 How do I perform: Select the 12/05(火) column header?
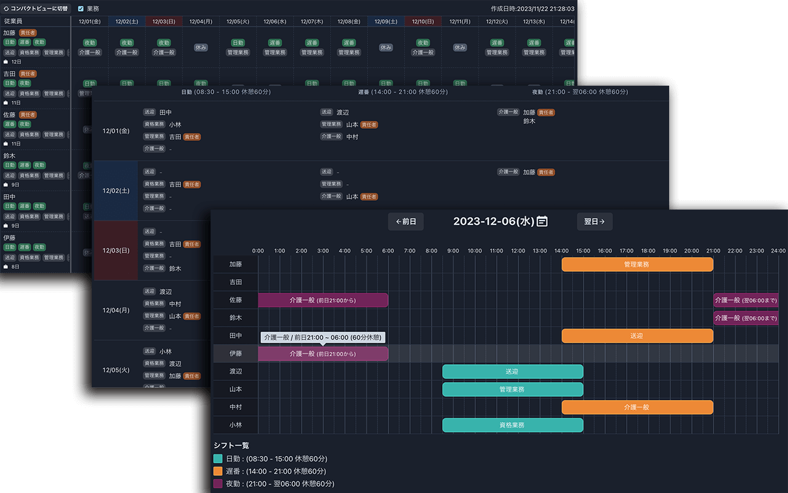point(238,22)
